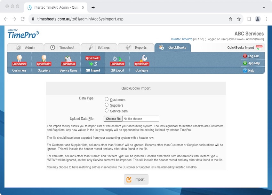The width and height of the screenshot is (272, 195).
Task: Select the Intertec TimePro Admin browser tab
Action: [x=56, y=7]
